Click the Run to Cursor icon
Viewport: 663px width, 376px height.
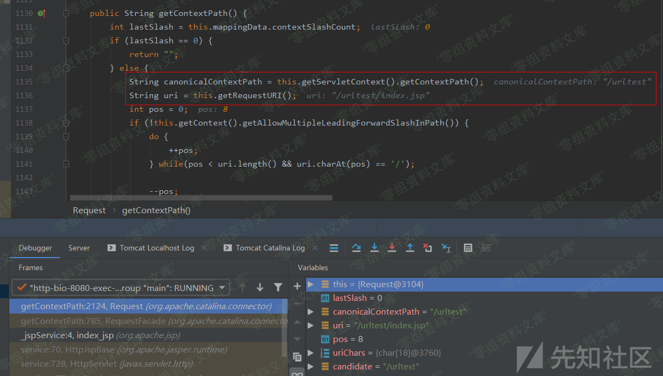click(446, 248)
